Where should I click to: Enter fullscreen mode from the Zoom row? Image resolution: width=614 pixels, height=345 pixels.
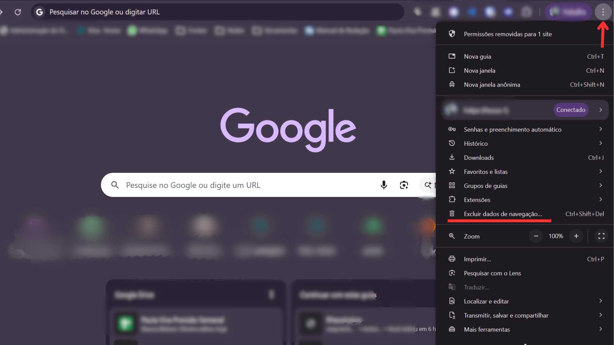601,236
